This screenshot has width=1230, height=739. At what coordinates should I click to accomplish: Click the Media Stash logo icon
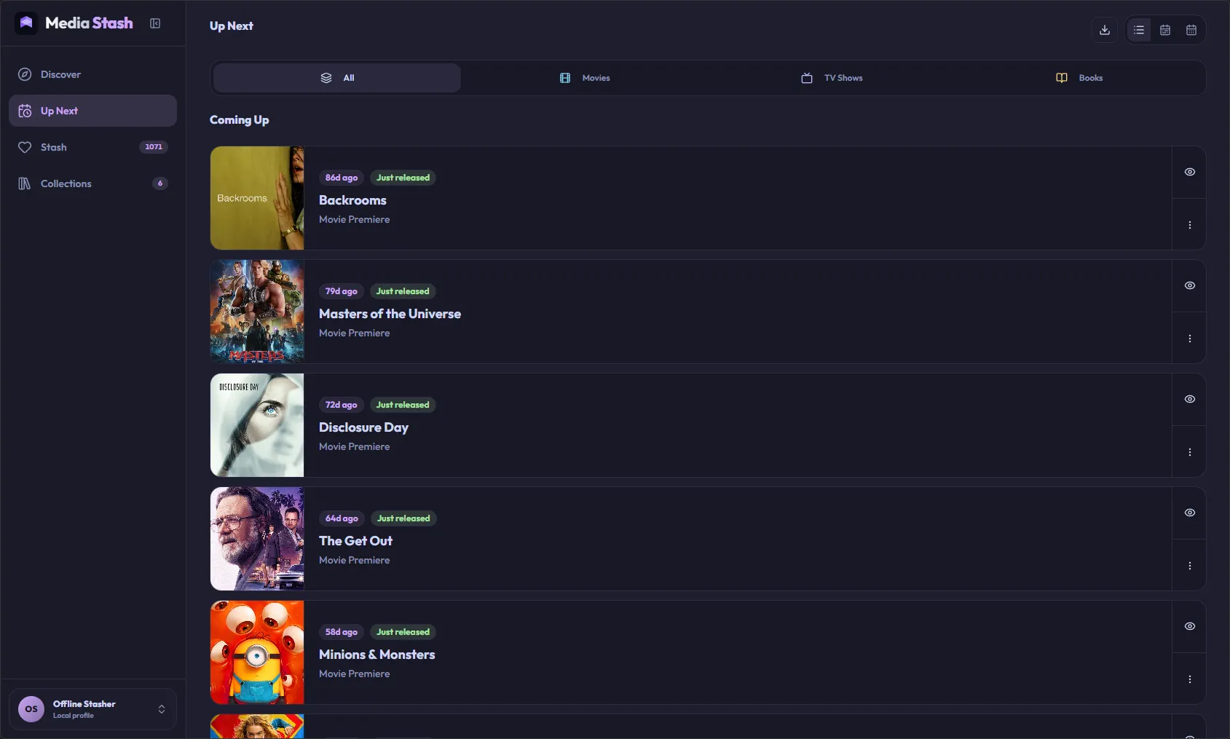26,23
